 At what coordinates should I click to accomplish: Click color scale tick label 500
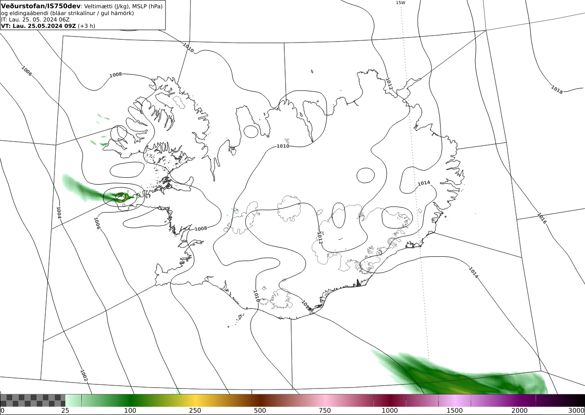pyautogui.click(x=260, y=410)
